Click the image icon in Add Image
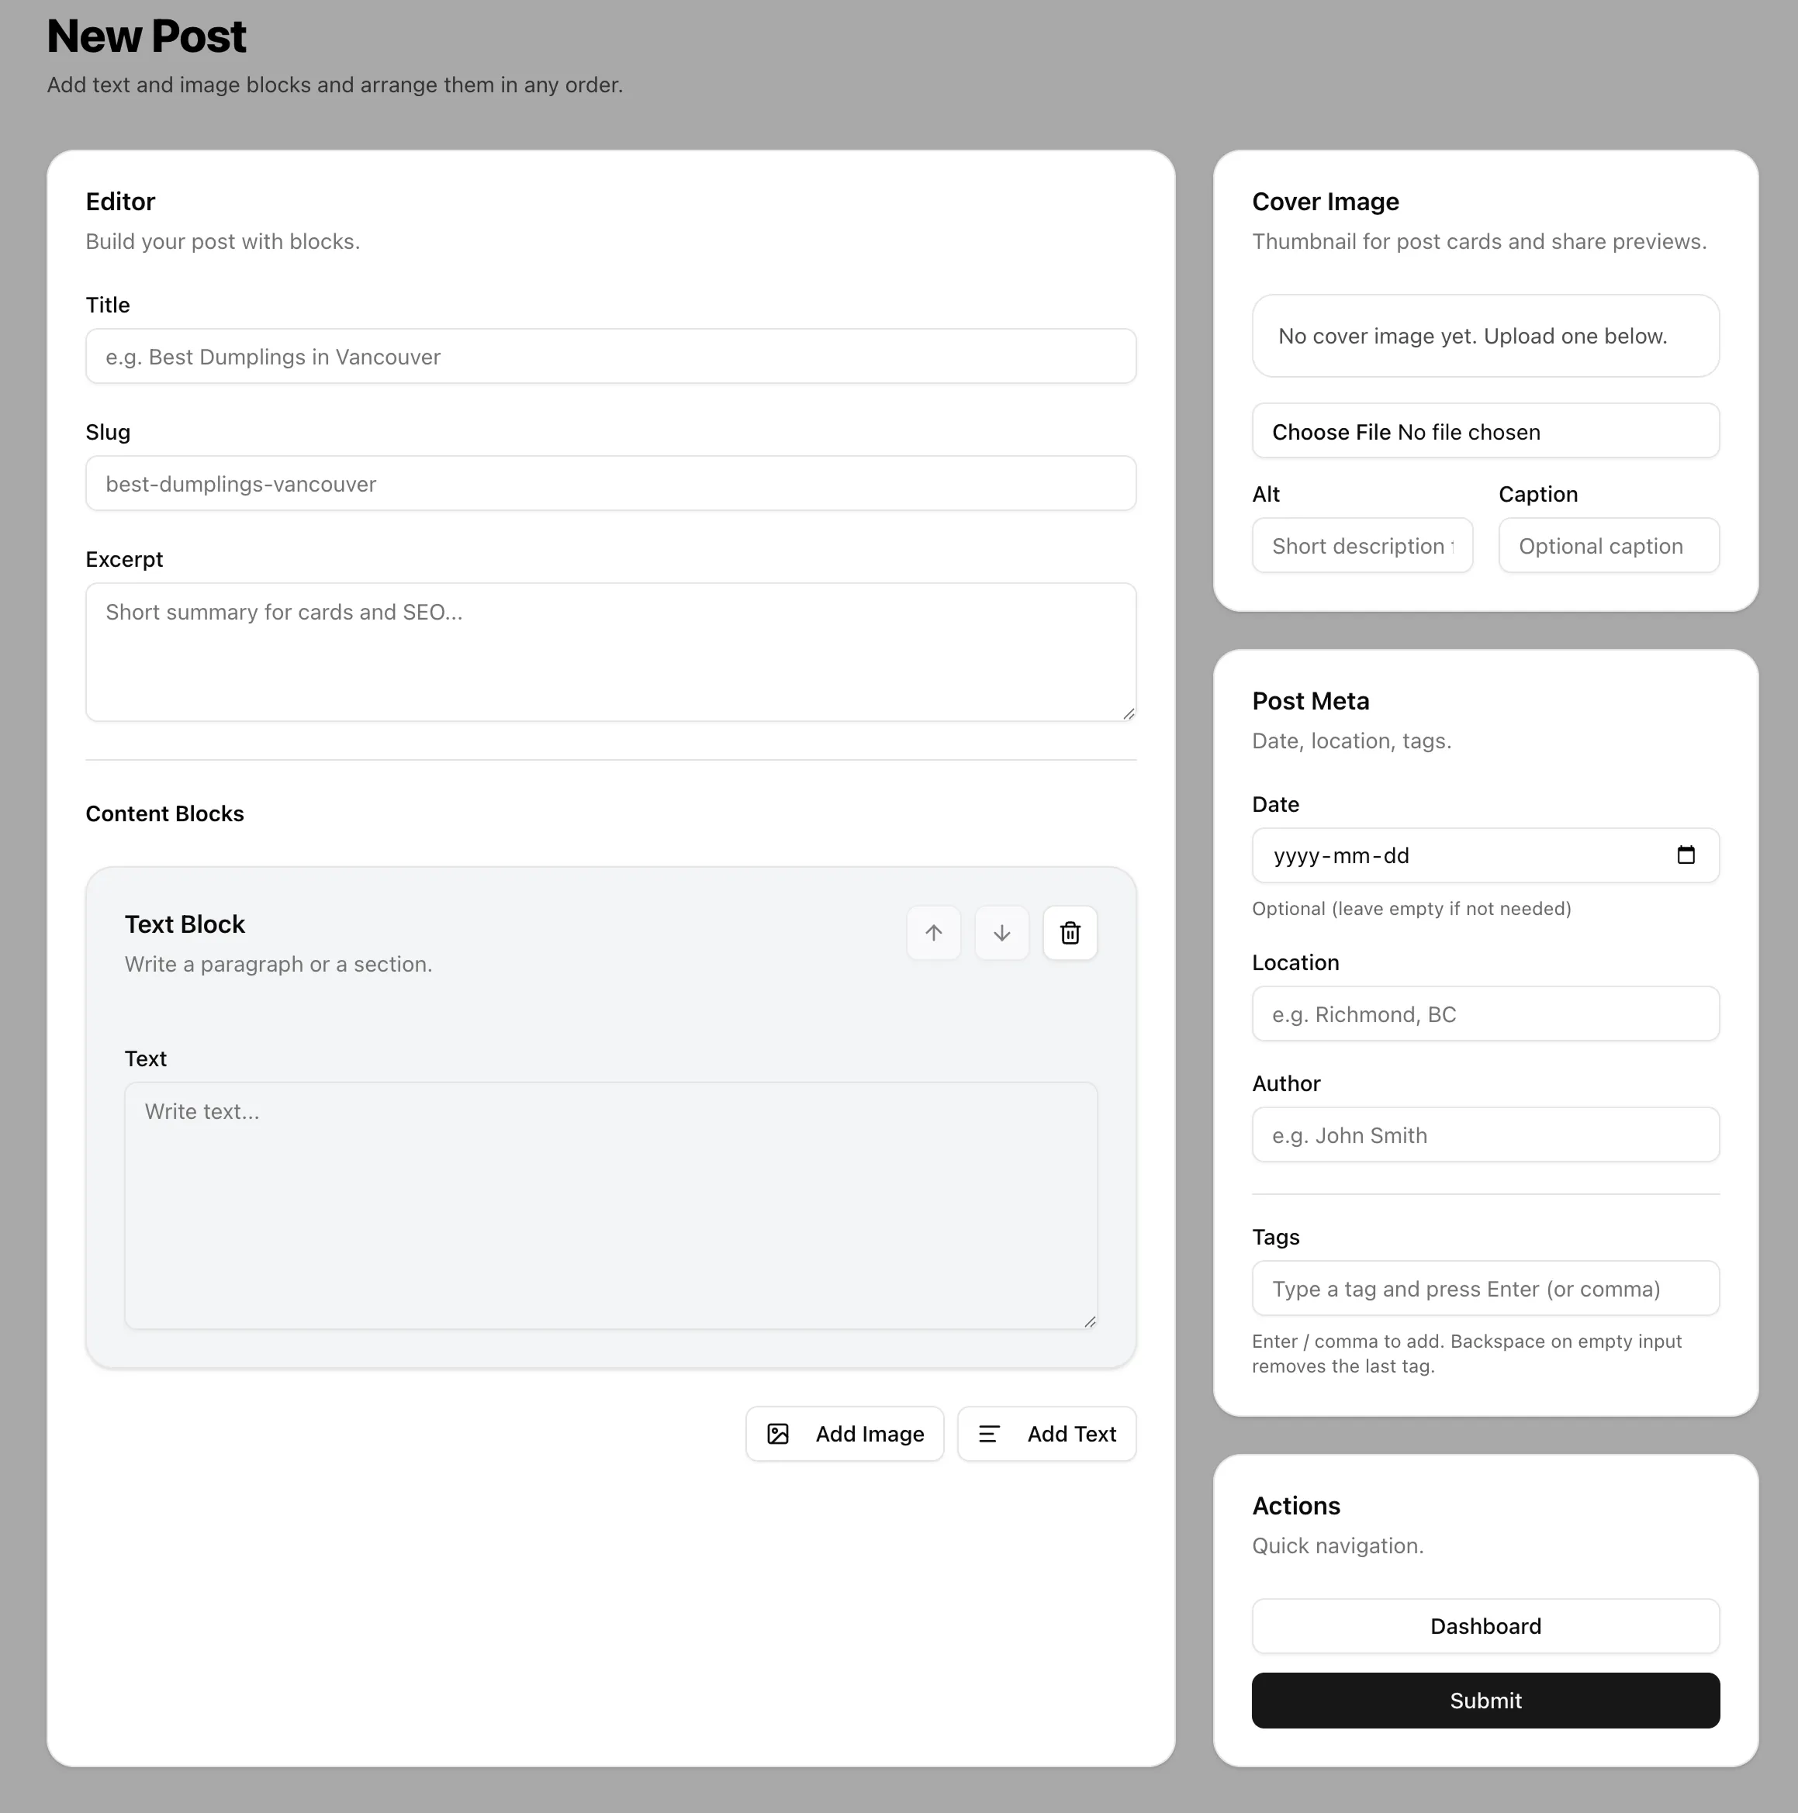The height and width of the screenshot is (1813, 1798). (x=778, y=1434)
